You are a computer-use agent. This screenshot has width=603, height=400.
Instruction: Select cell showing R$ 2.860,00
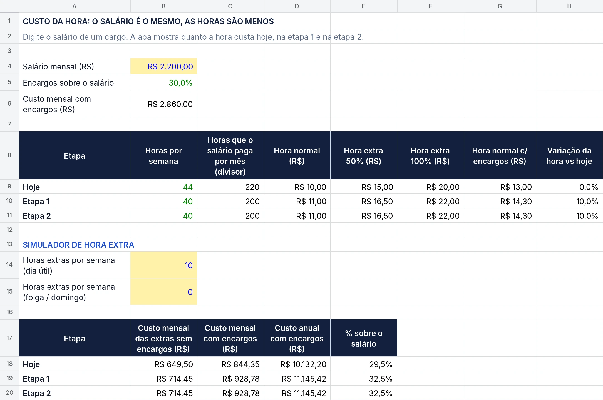point(163,104)
